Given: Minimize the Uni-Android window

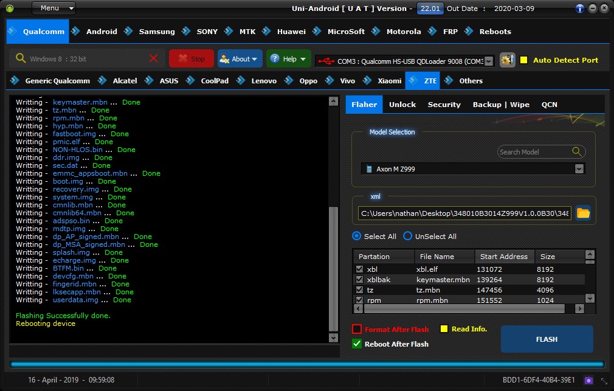Looking at the screenshot, I should tap(593, 9).
